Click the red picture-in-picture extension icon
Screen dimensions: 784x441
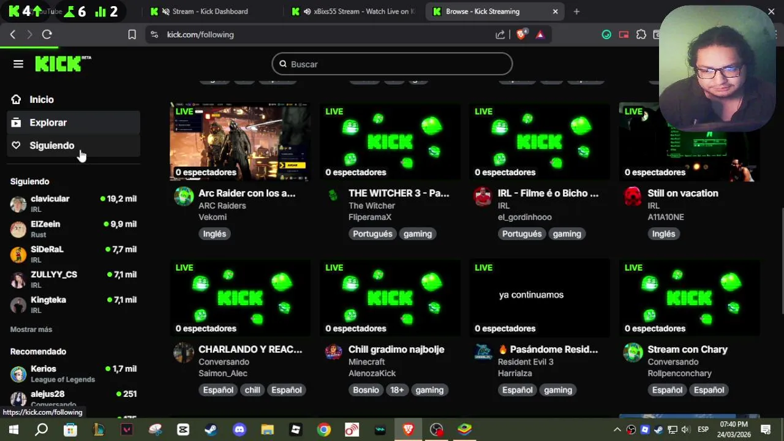(x=624, y=34)
